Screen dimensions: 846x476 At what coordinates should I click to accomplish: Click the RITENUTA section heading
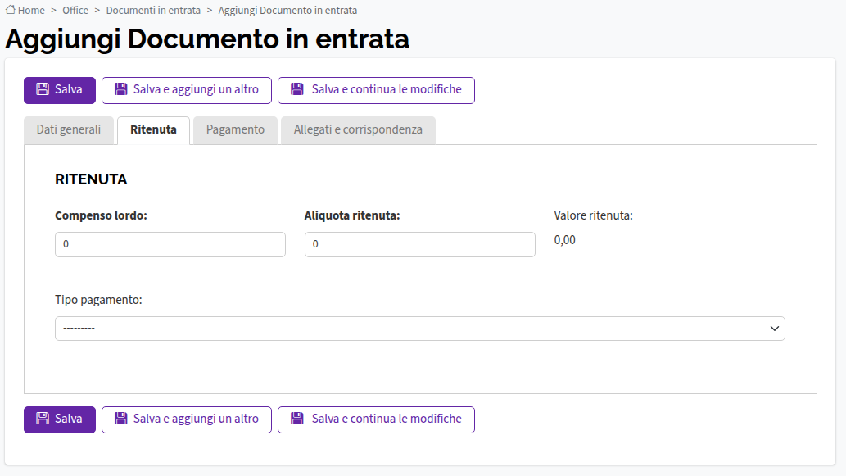(91, 179)
